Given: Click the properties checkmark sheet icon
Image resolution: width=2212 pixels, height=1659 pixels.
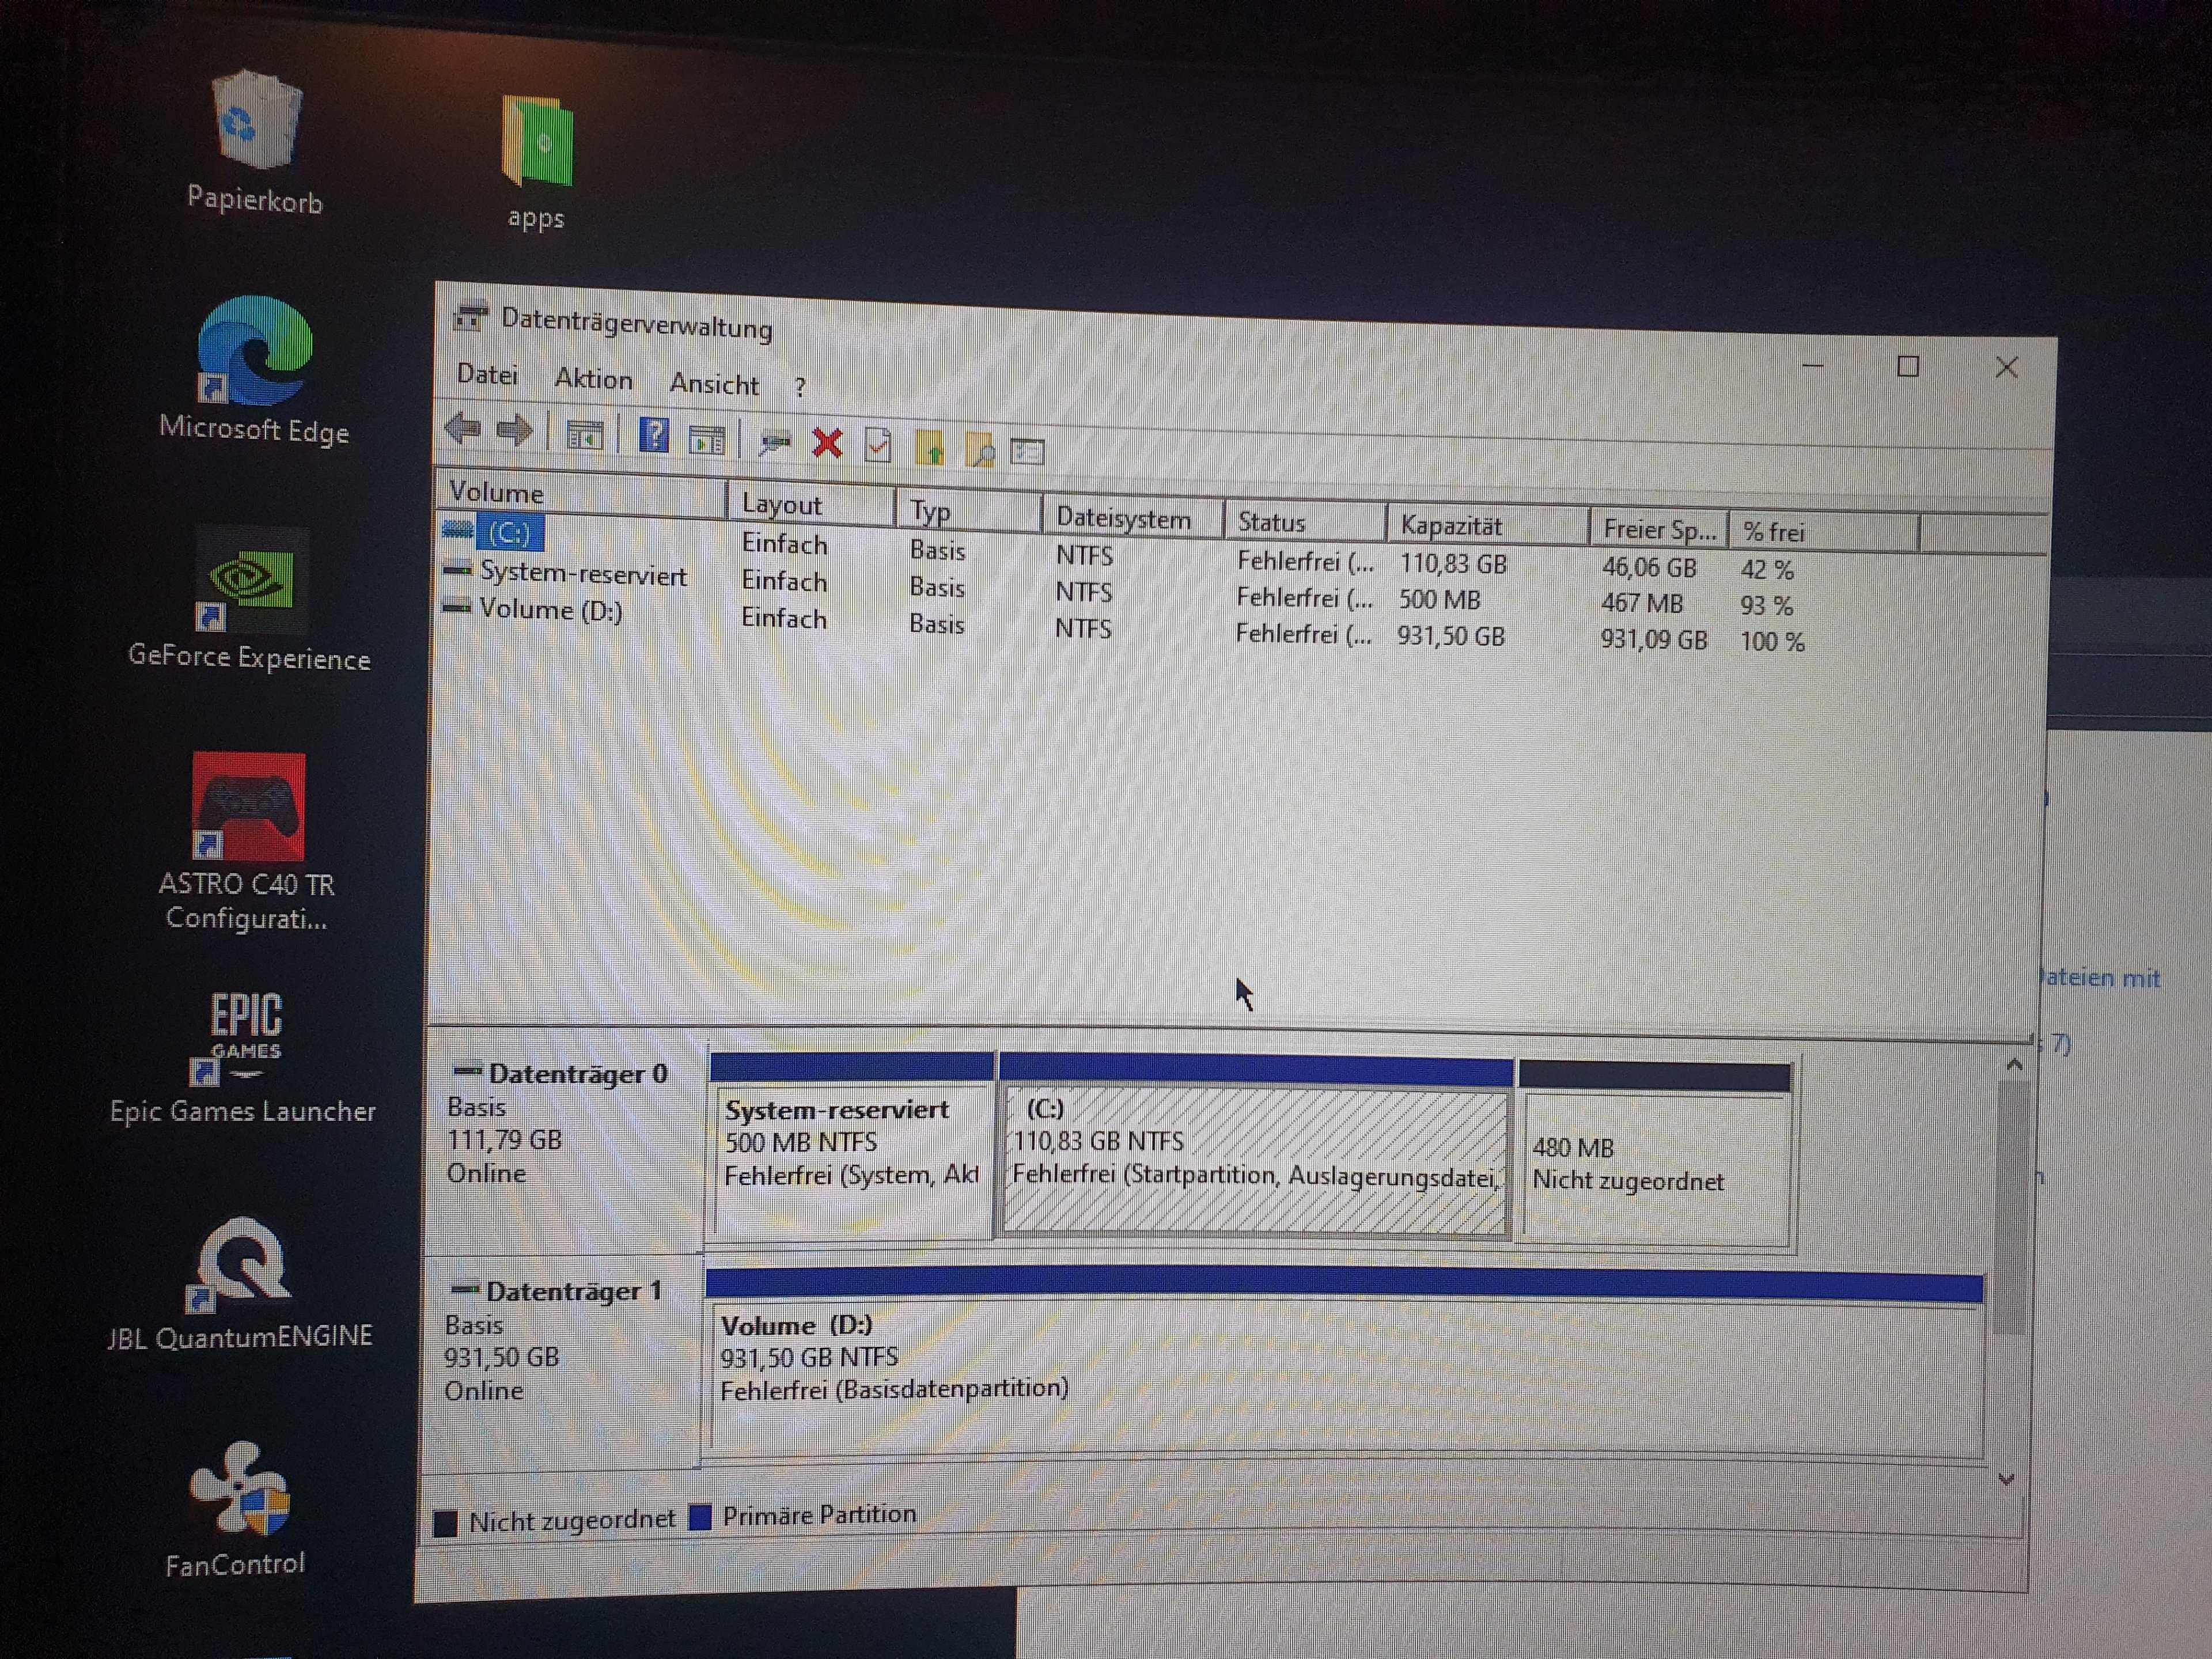Looking at the screenshot, I should pos(878,444).
